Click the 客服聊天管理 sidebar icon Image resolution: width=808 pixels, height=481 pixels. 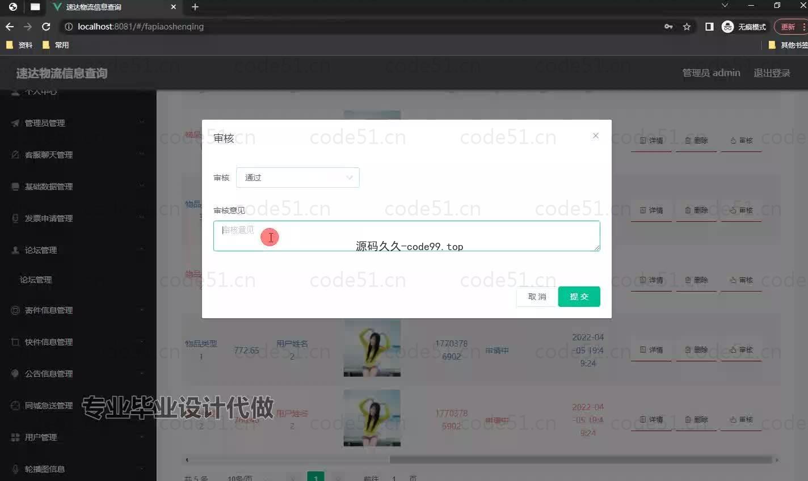tap(15, 155)
